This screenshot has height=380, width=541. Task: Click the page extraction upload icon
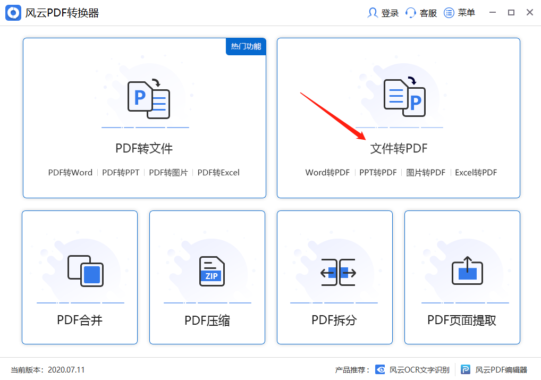pyautogui.click(x=467, y=271)
